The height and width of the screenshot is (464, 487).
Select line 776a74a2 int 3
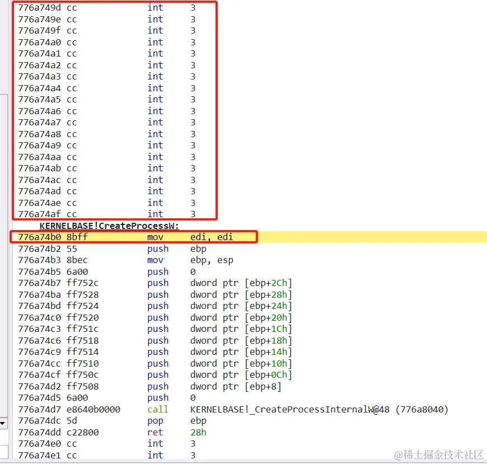point(107,65)
